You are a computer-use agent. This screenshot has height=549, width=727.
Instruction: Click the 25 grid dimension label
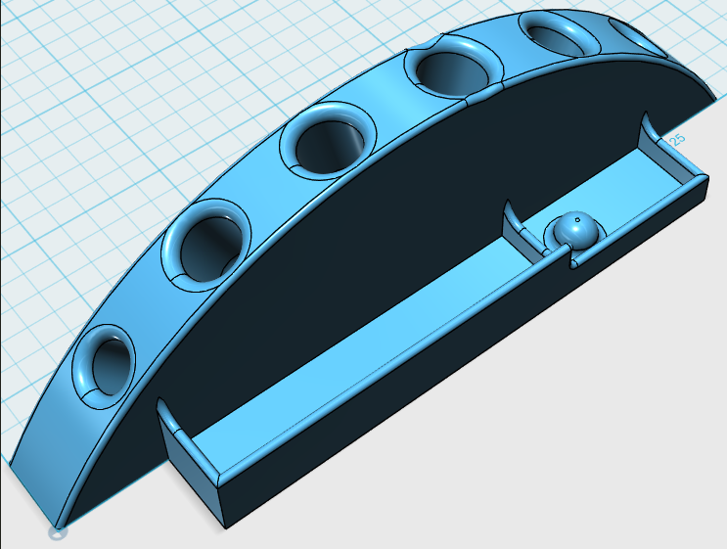tap(677, 140)
